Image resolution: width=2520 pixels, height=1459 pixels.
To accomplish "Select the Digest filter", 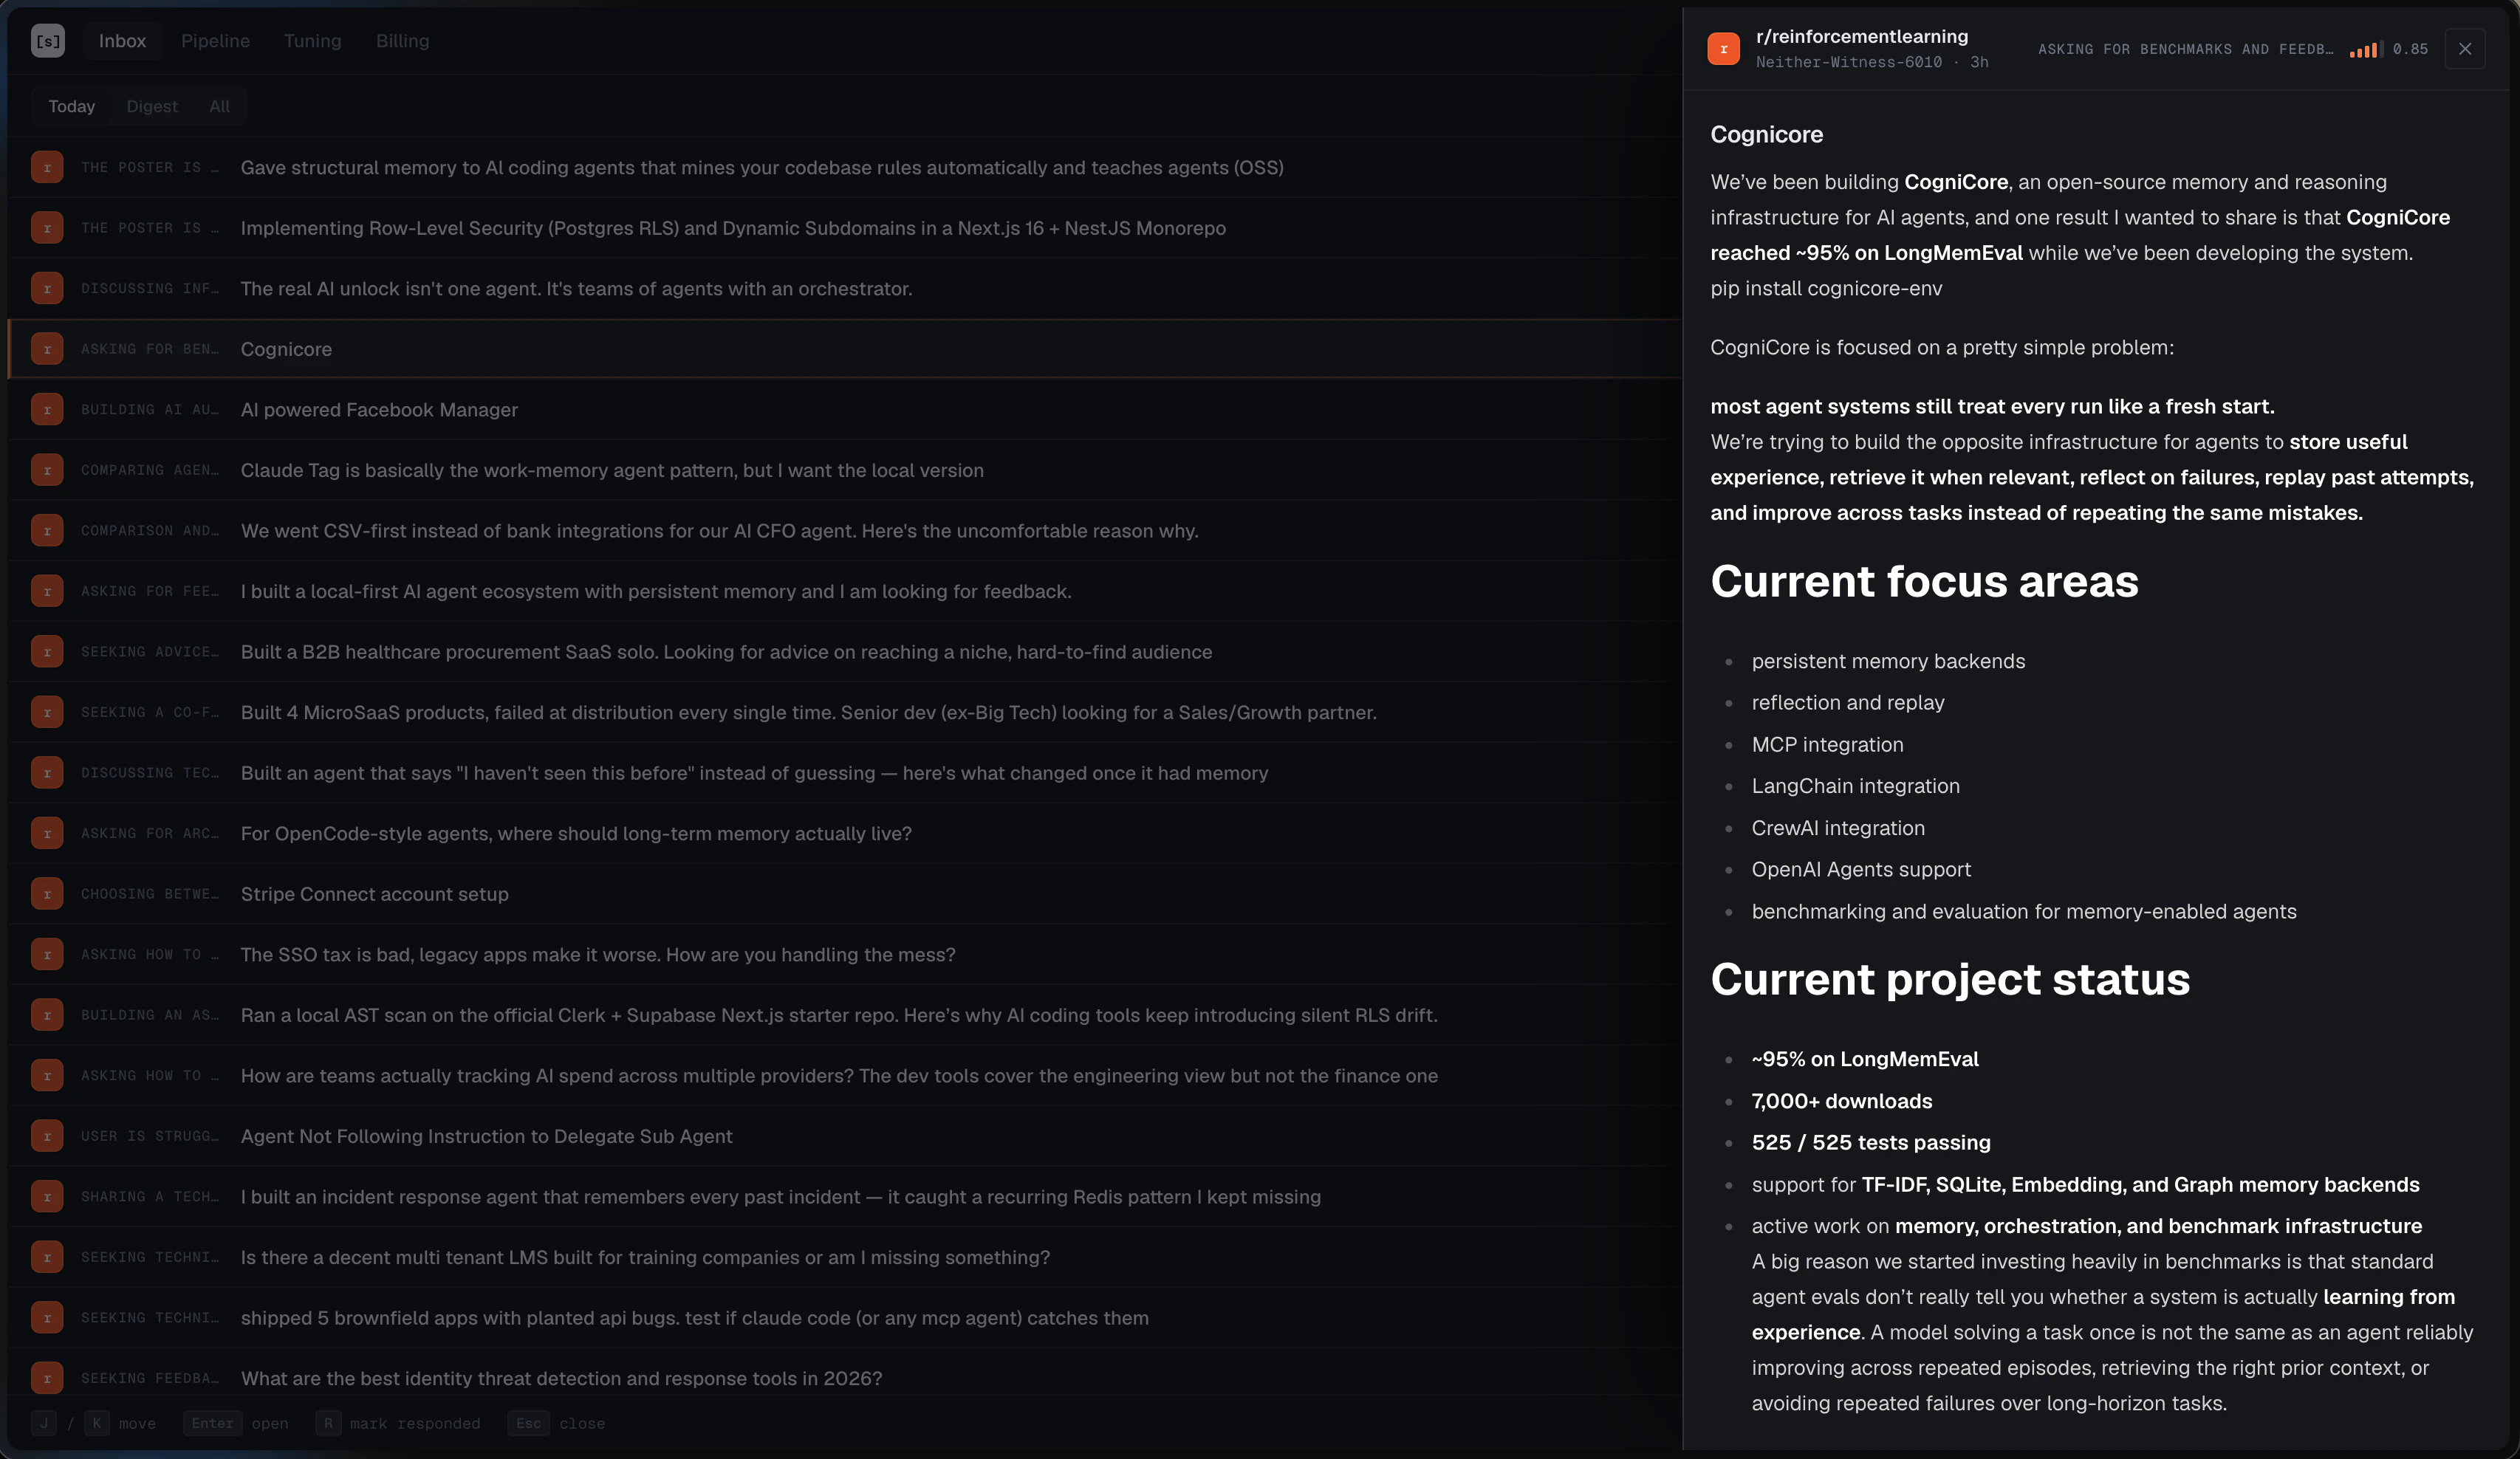I will (152, 106).
